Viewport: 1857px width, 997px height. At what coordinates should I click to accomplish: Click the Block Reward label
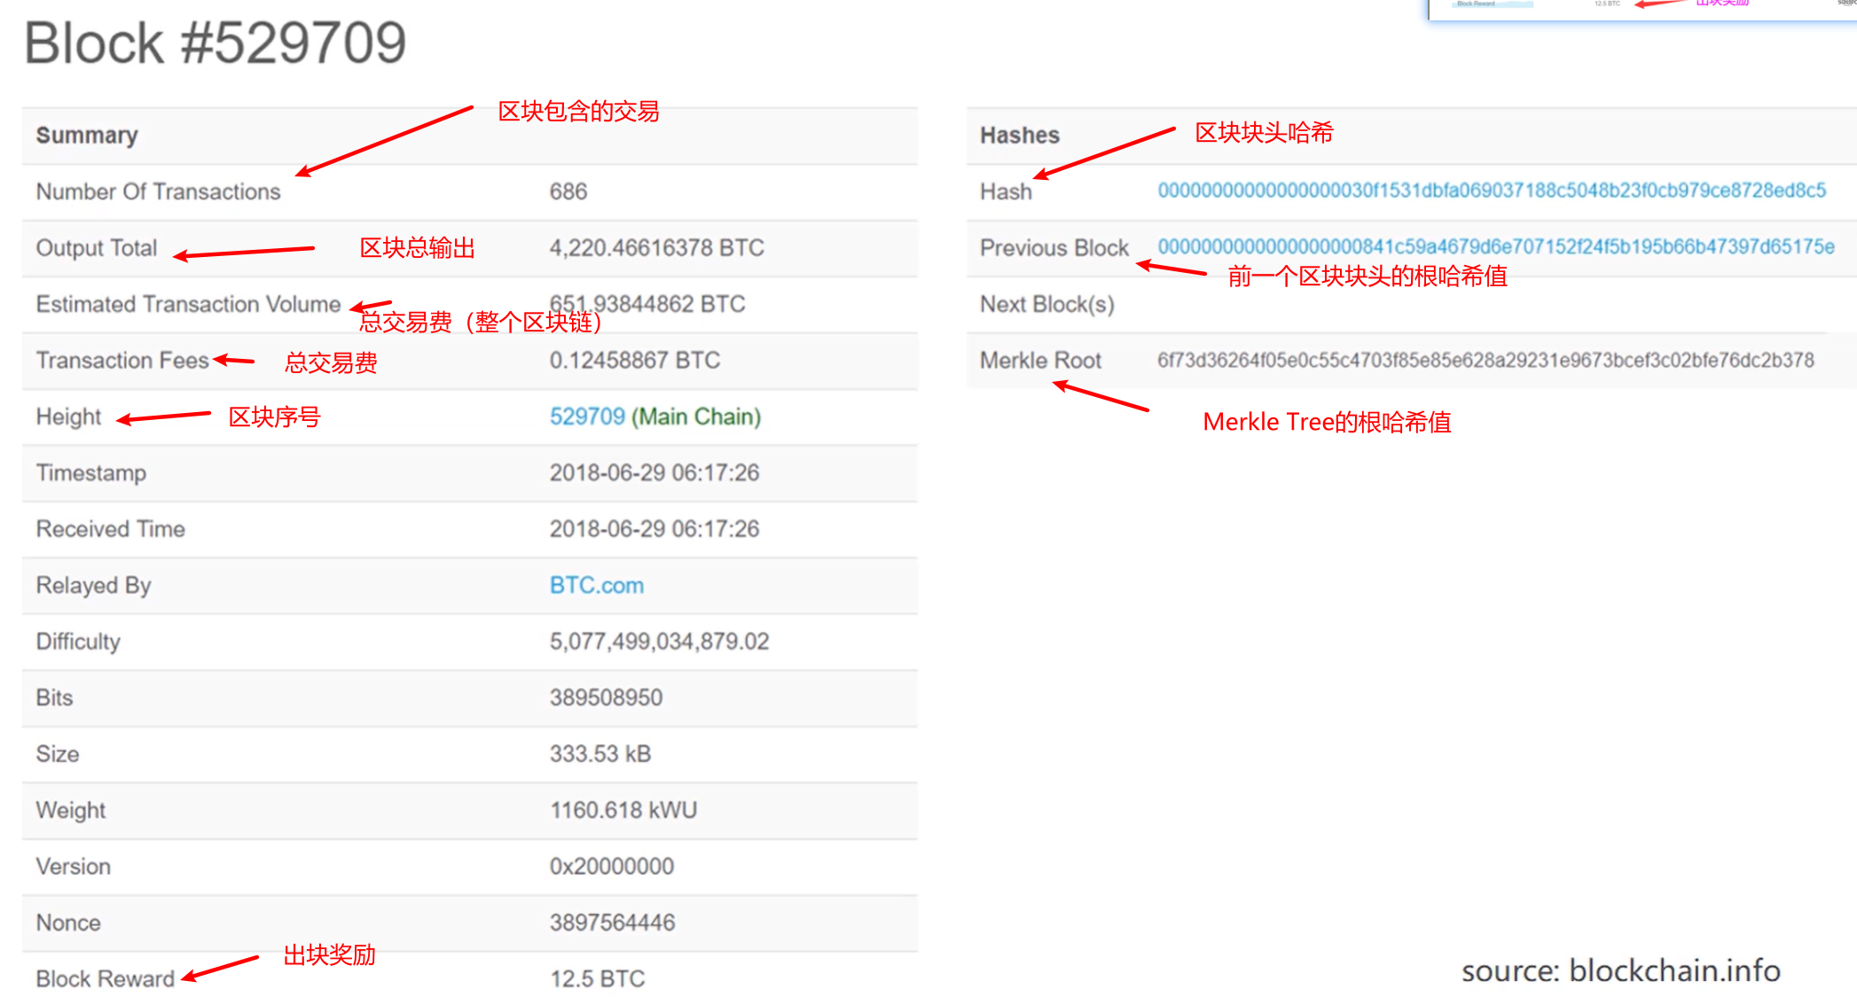[x=106, y=979]
